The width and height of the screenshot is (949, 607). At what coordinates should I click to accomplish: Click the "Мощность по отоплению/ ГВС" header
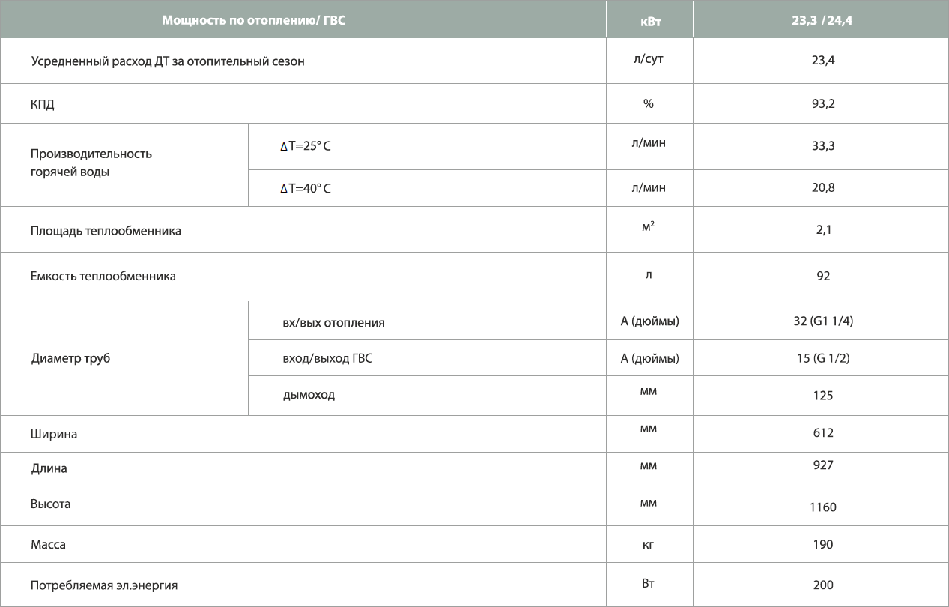pyautogui.click(x=254, y=21)
